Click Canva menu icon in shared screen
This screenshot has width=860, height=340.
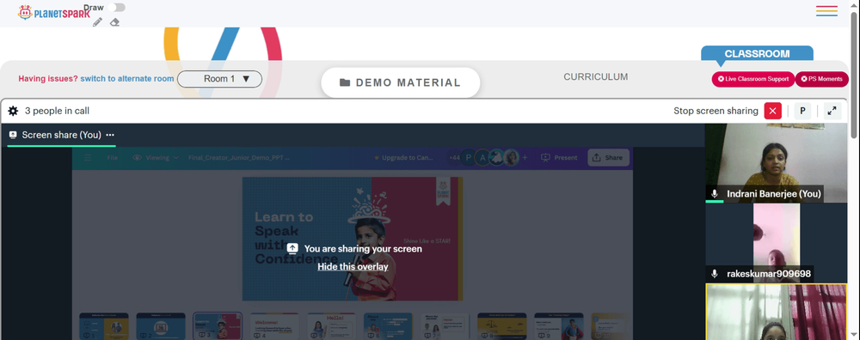point(88,158)
